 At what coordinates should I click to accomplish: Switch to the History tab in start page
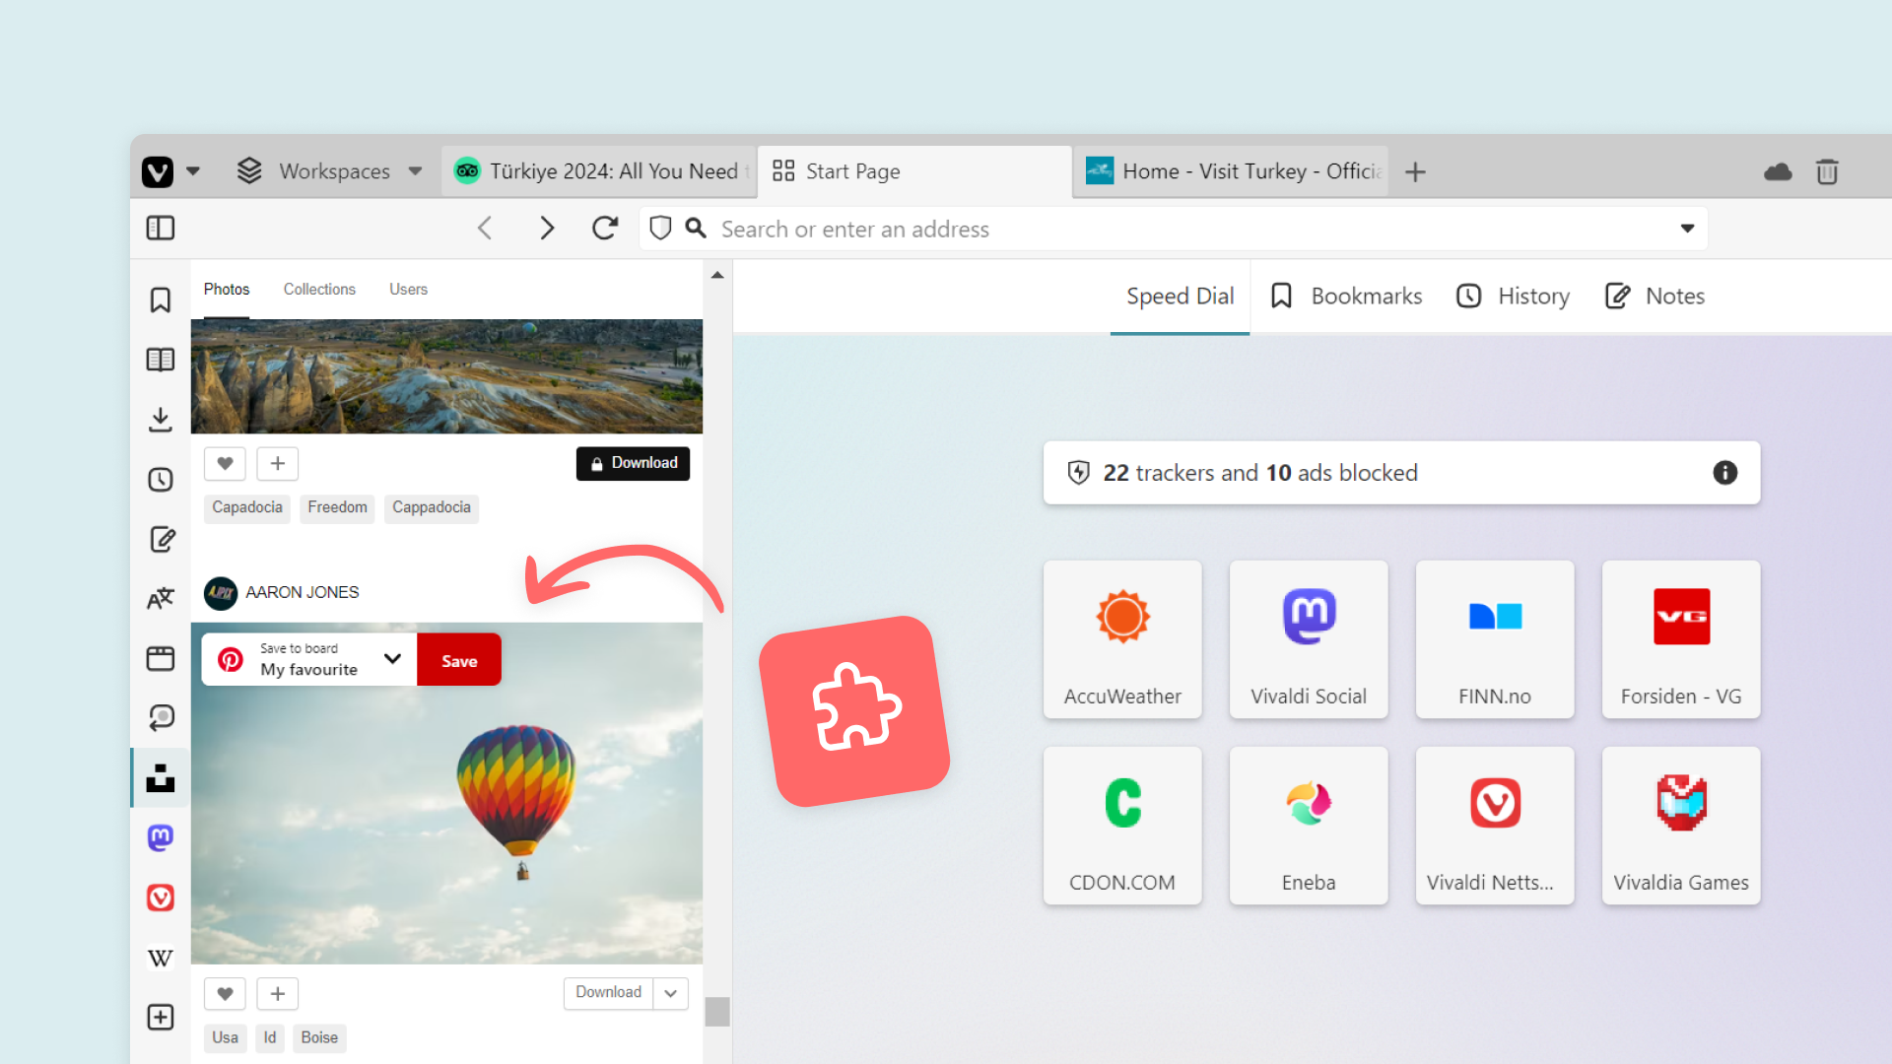tap(1512, 295)
